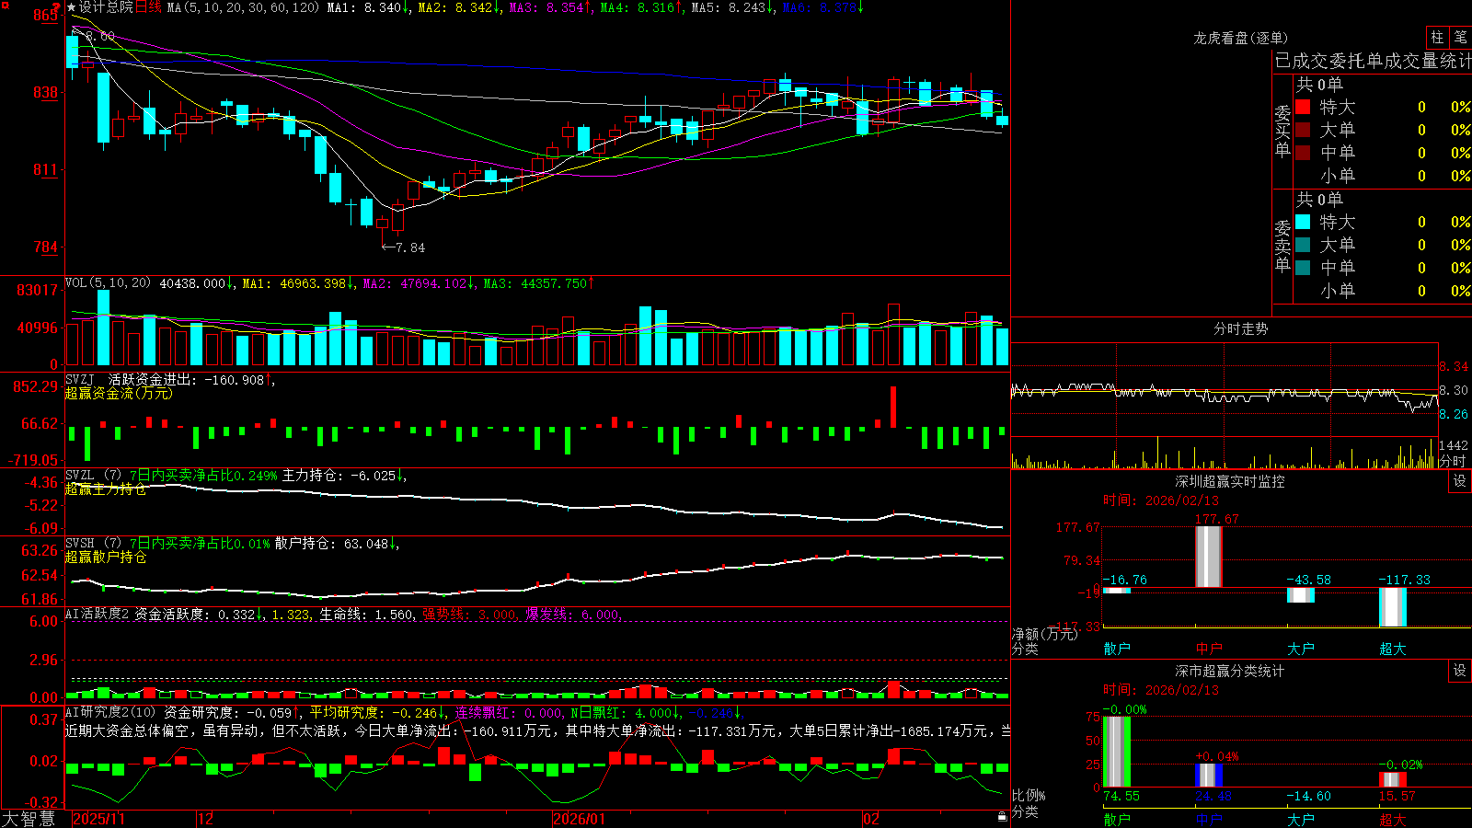Switch to 笔 tick display mode
The width and height of the screenshot is (1472, 828).
(x=1460, y=37)
